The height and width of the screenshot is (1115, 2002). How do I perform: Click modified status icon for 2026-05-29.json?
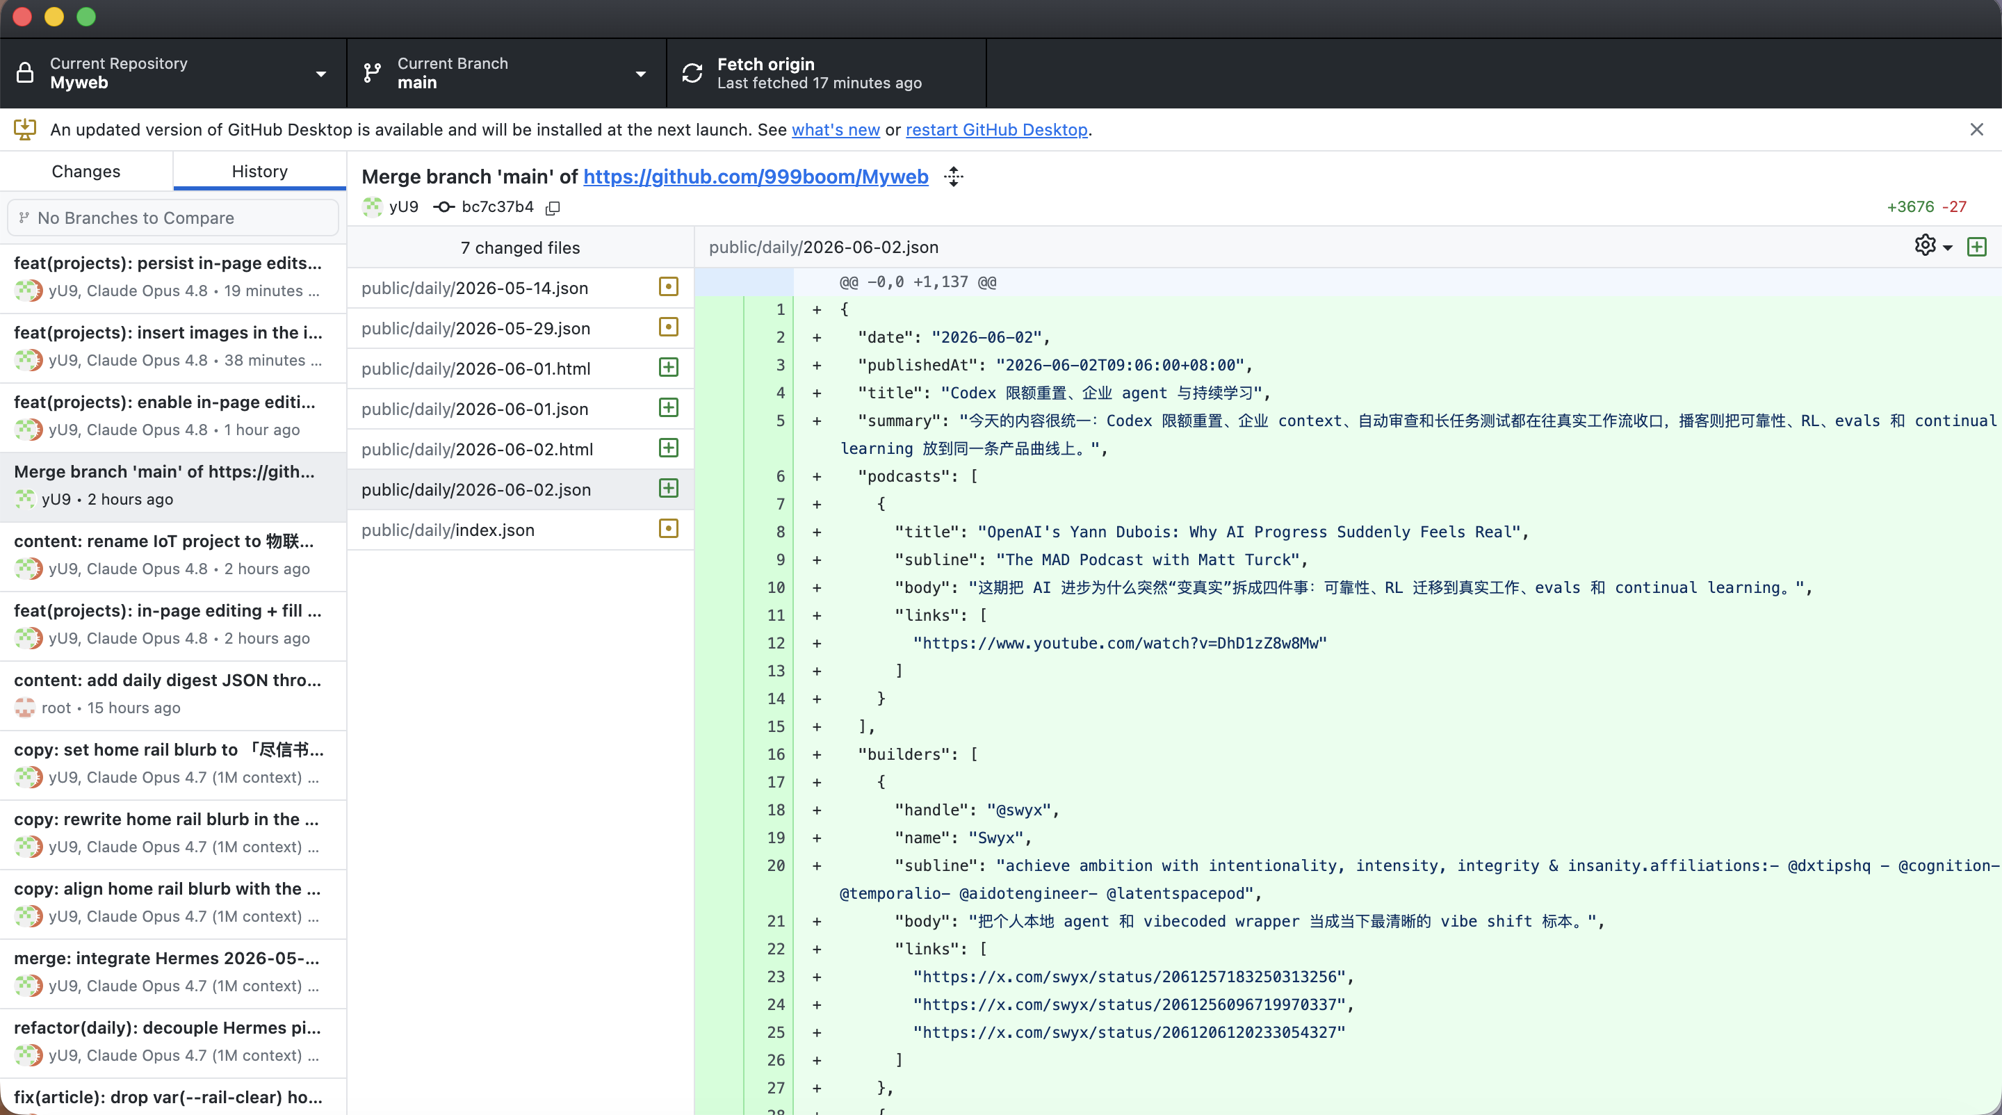(x=668, y=327)
